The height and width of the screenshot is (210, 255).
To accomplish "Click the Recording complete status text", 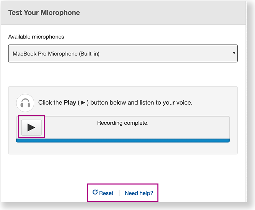I will [123, 123].
